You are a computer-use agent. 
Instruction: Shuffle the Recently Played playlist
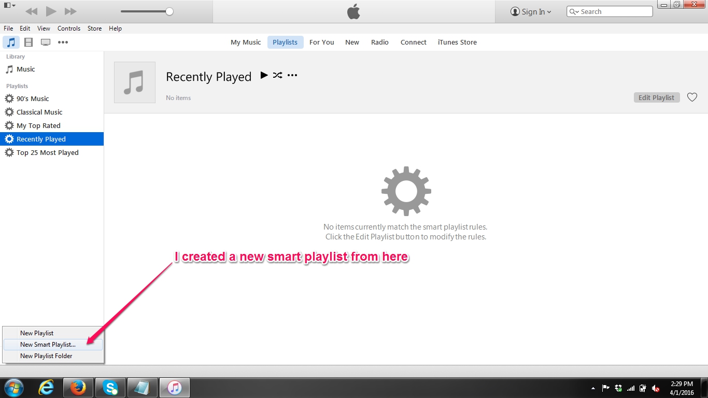click(x=278, y=75)
